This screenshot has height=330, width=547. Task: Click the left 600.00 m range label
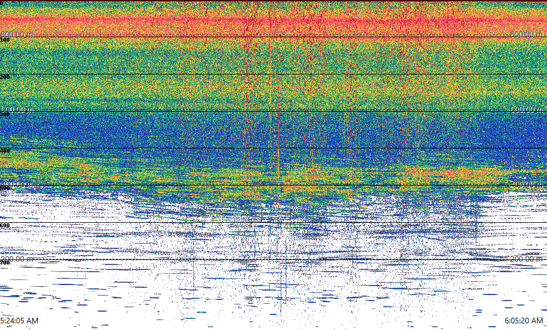[17, 109]
